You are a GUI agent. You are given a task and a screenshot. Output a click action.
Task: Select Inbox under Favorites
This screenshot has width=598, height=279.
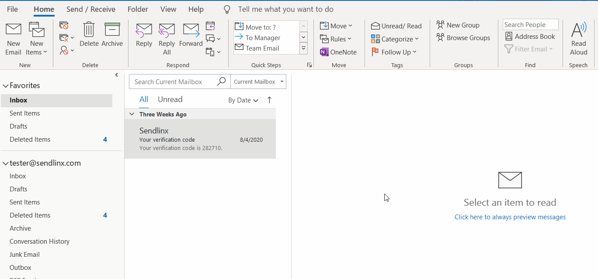(56, 100)
